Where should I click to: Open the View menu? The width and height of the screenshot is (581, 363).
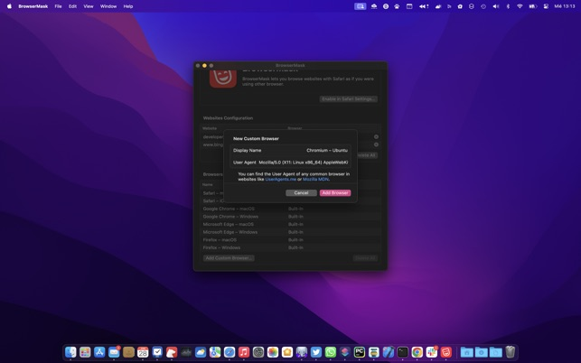pos(89,6)
